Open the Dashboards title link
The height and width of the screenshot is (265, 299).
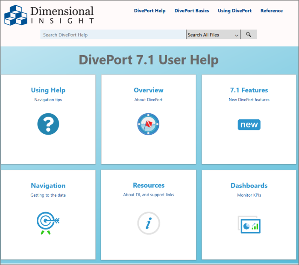coord(249,185)
